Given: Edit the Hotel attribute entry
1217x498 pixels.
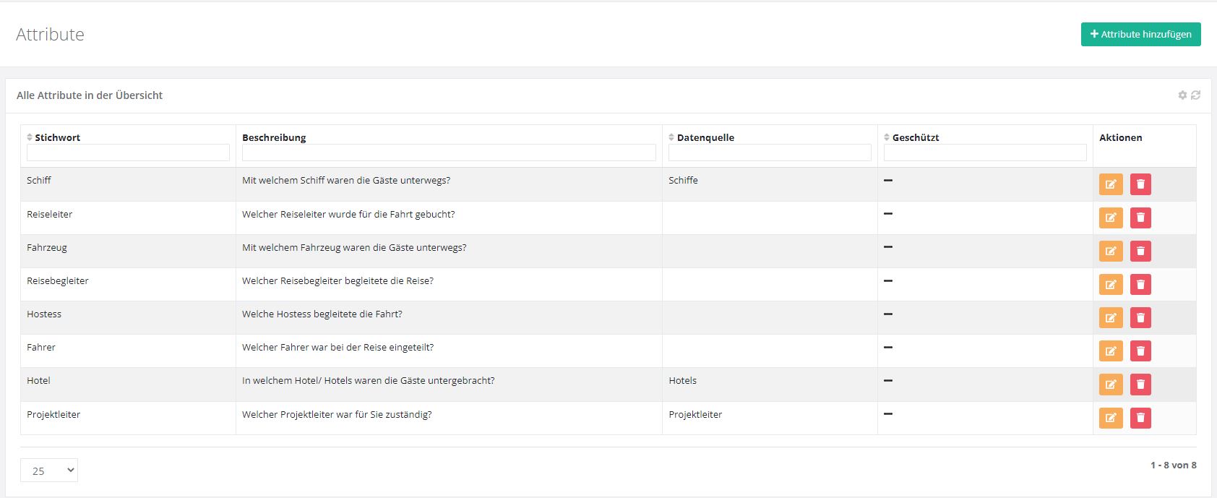Looking at the screenshot, I should coord(1111,385).
